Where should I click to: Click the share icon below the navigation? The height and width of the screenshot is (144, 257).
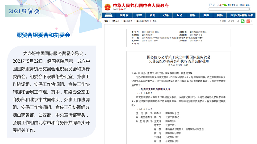[x=238, y=21]
